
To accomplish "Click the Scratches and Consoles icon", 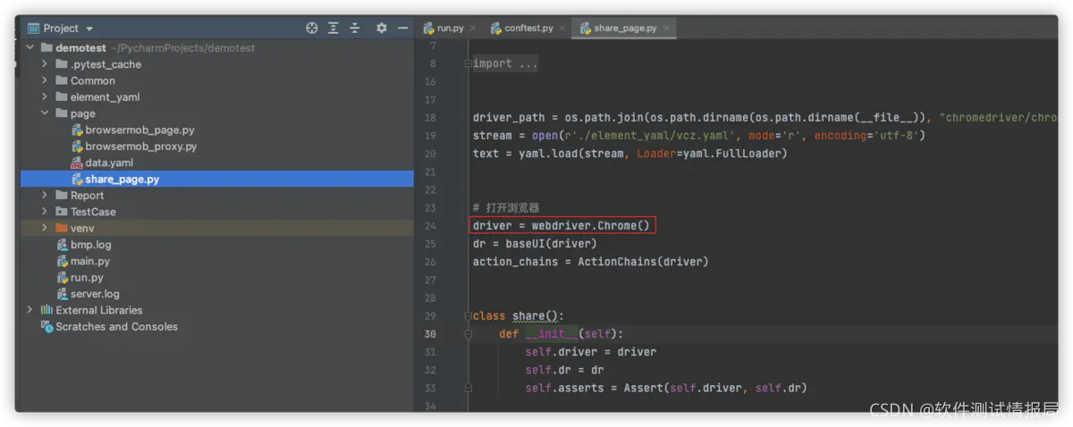I will [x=46, y=327].
